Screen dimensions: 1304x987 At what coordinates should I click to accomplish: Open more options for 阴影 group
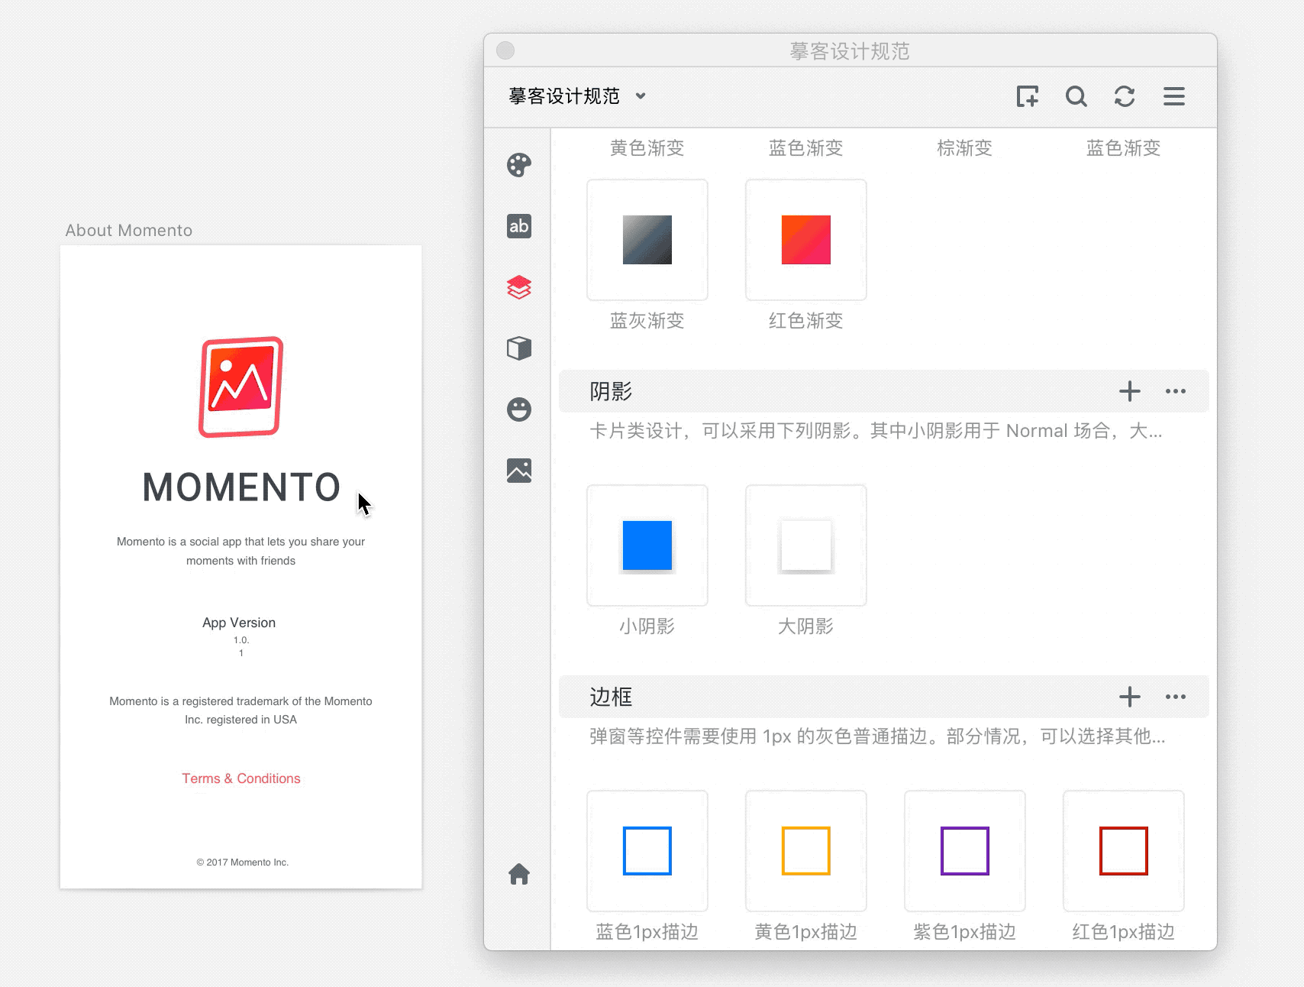tap(1176, 391)
